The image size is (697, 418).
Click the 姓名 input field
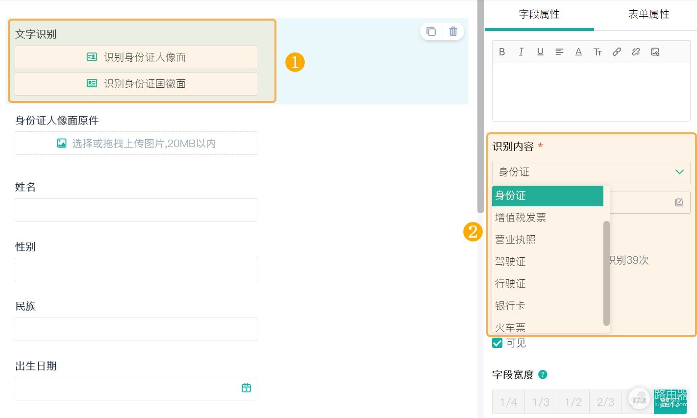pyautogui.click(x=136, y=210)
